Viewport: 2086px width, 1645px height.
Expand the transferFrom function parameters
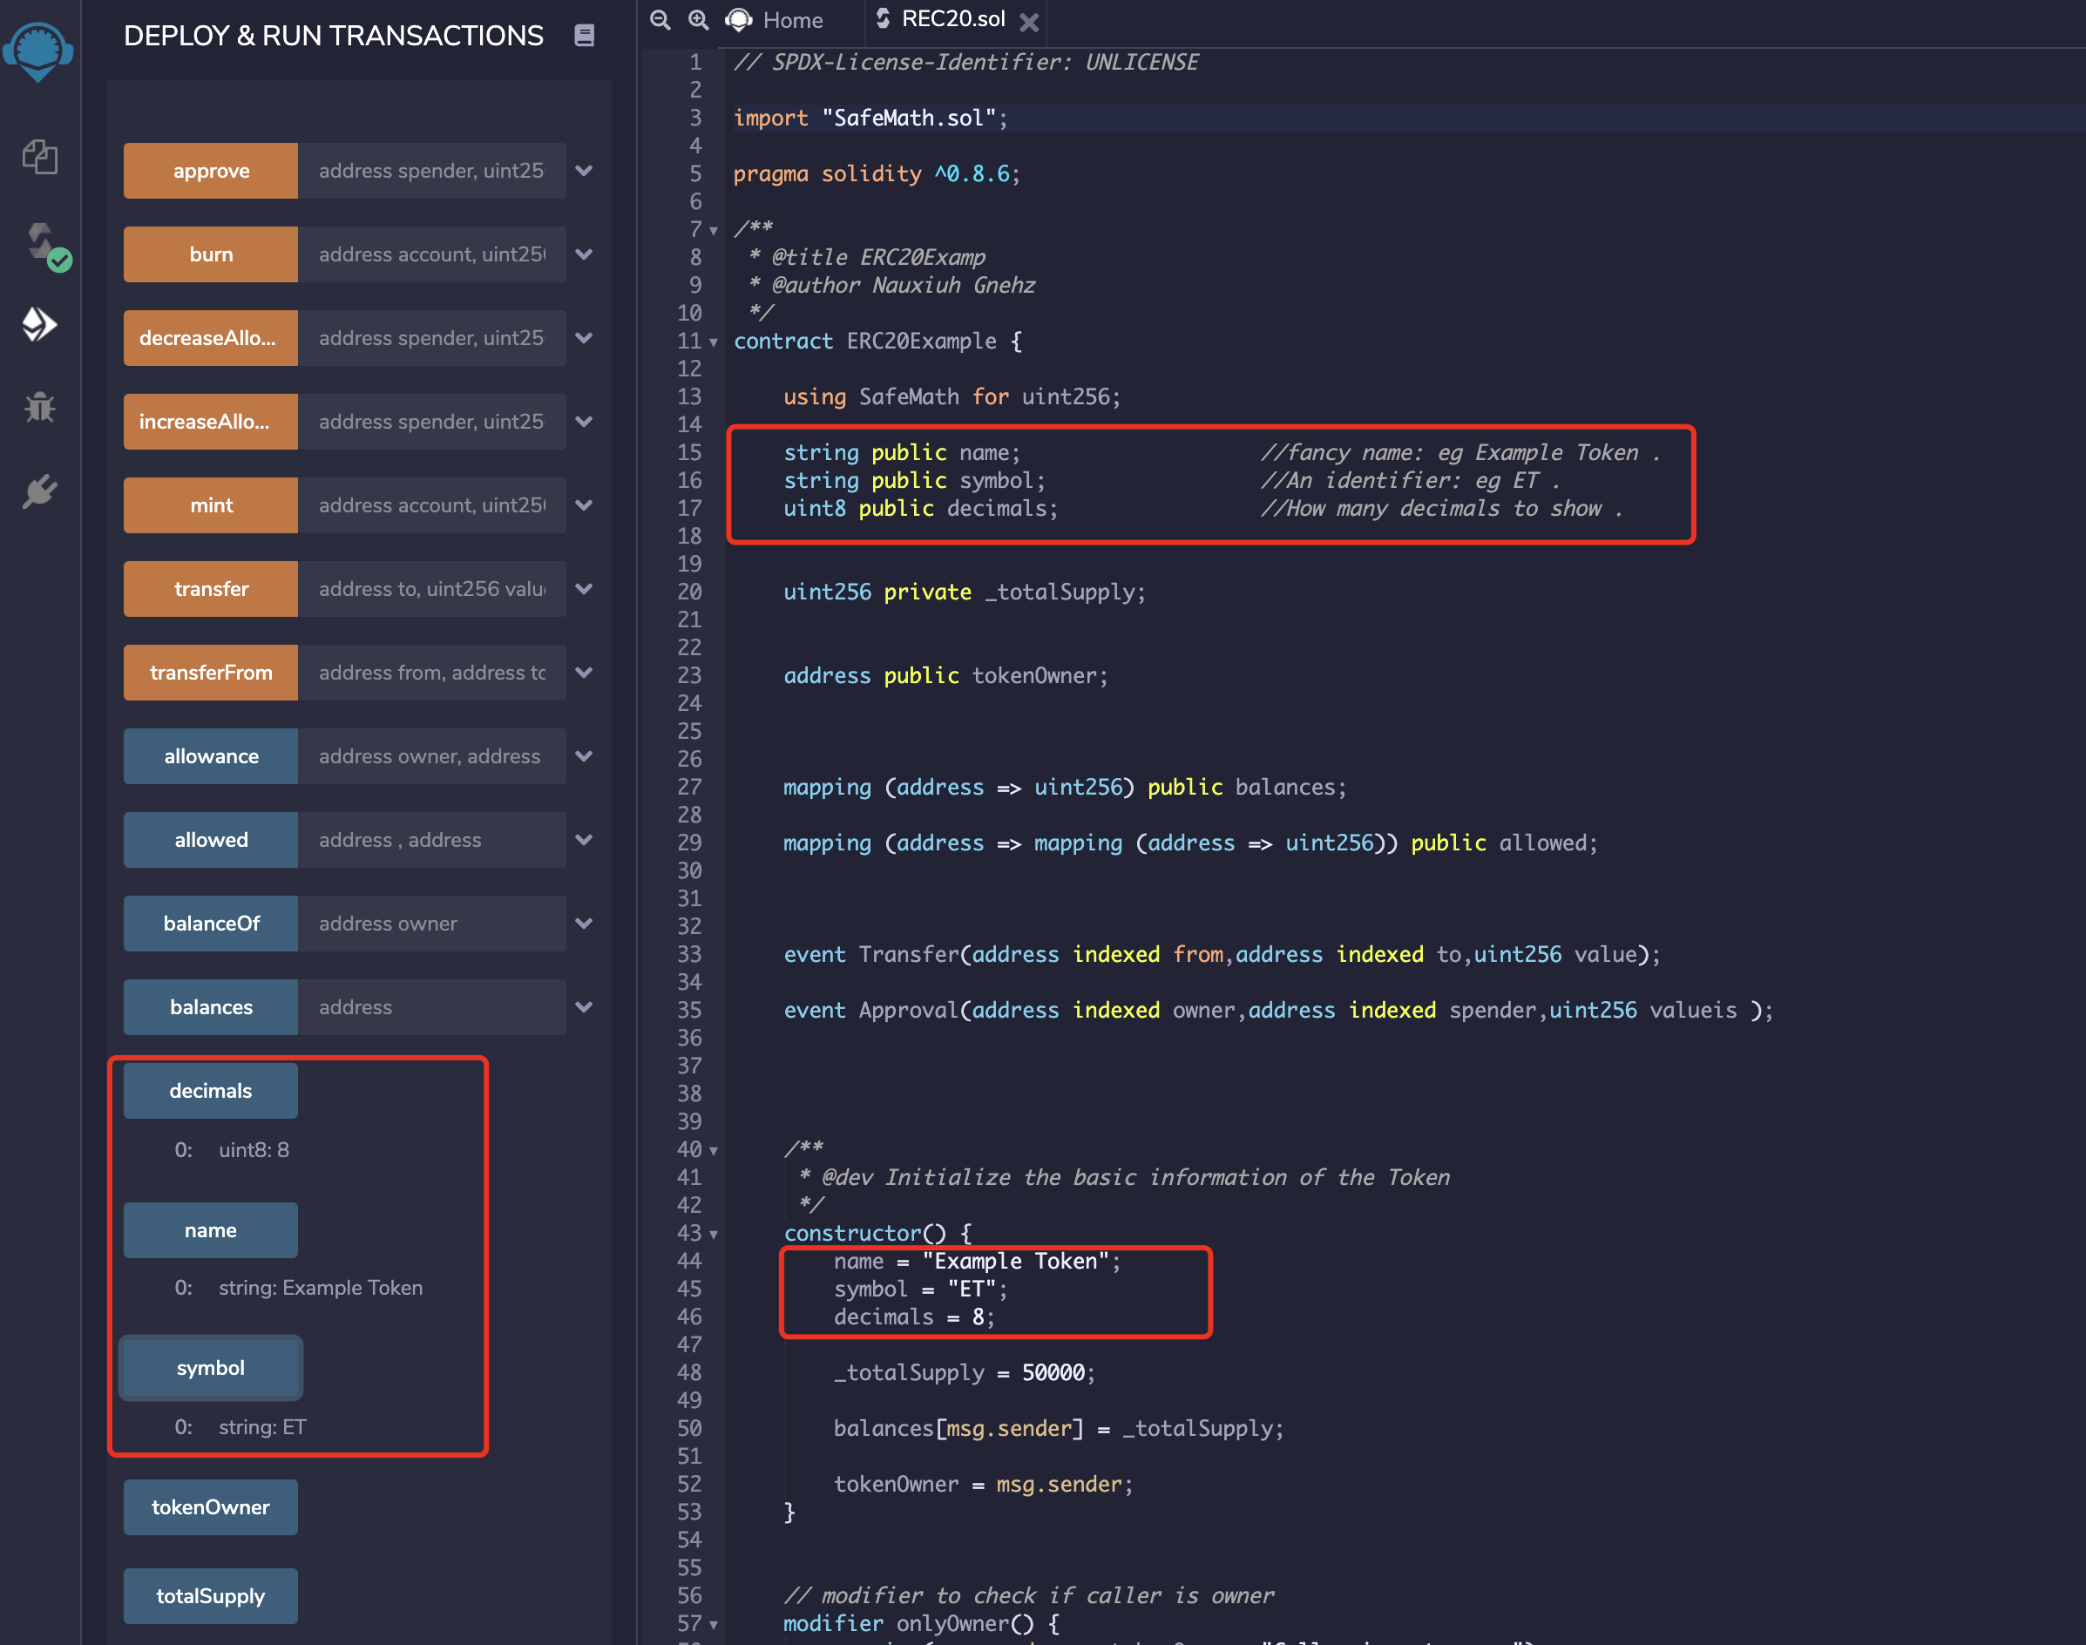coord(584,673)
